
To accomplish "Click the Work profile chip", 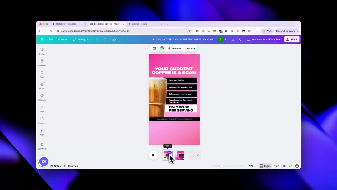I will click(x=267, y=31).
